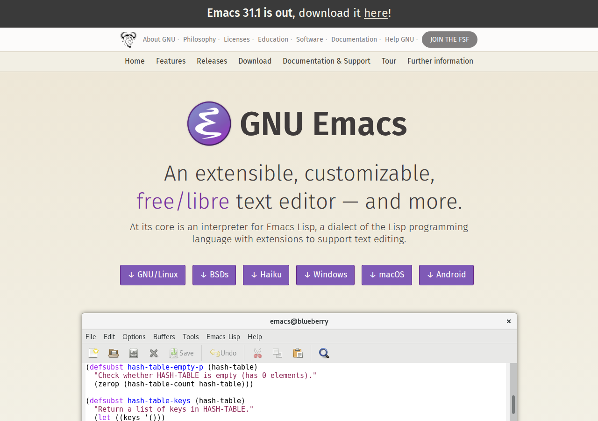Click the JOIN THE FSF button

point(449,39)
